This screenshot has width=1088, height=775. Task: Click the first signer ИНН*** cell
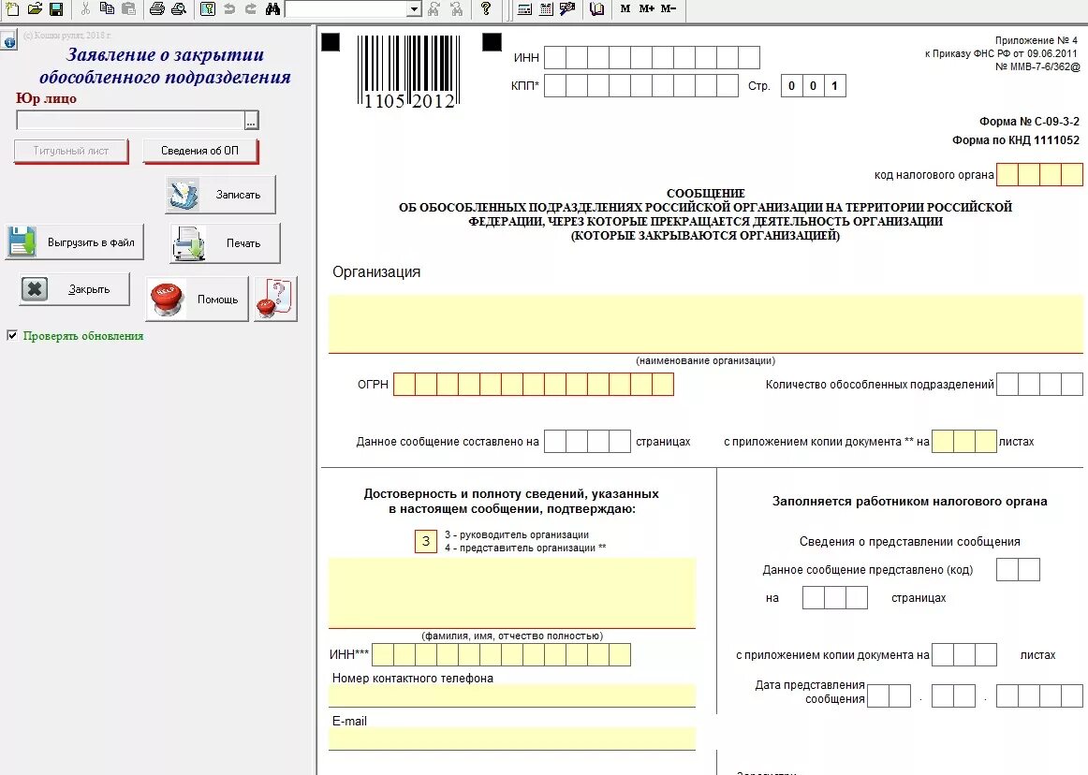383,654
